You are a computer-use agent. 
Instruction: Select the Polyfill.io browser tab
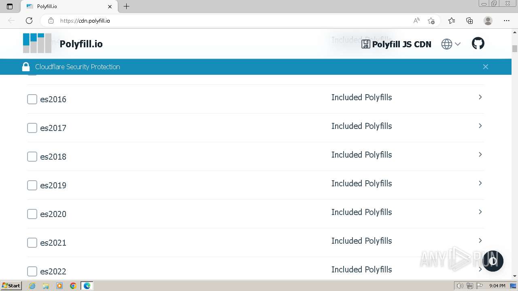click(65, 6)
